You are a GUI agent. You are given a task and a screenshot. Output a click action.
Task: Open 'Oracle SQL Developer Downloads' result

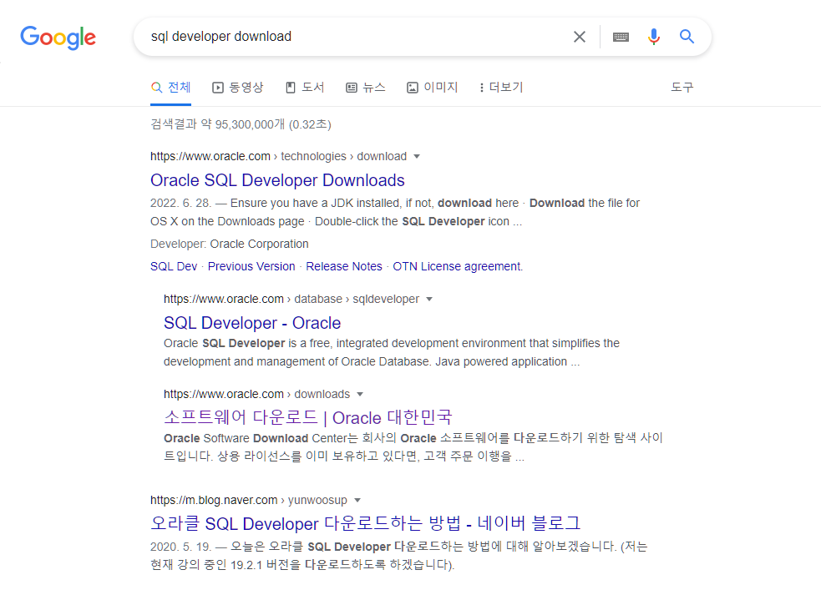coord(277,180)
